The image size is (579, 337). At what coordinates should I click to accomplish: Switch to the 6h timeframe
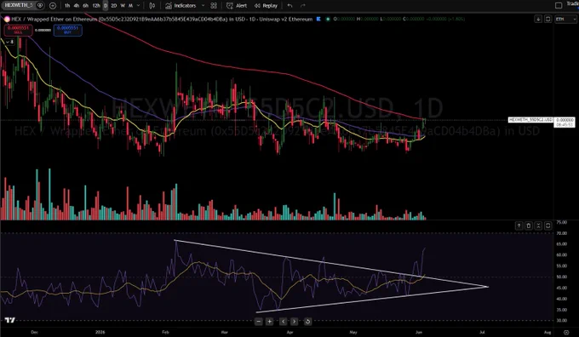click(x=85, y=6)
